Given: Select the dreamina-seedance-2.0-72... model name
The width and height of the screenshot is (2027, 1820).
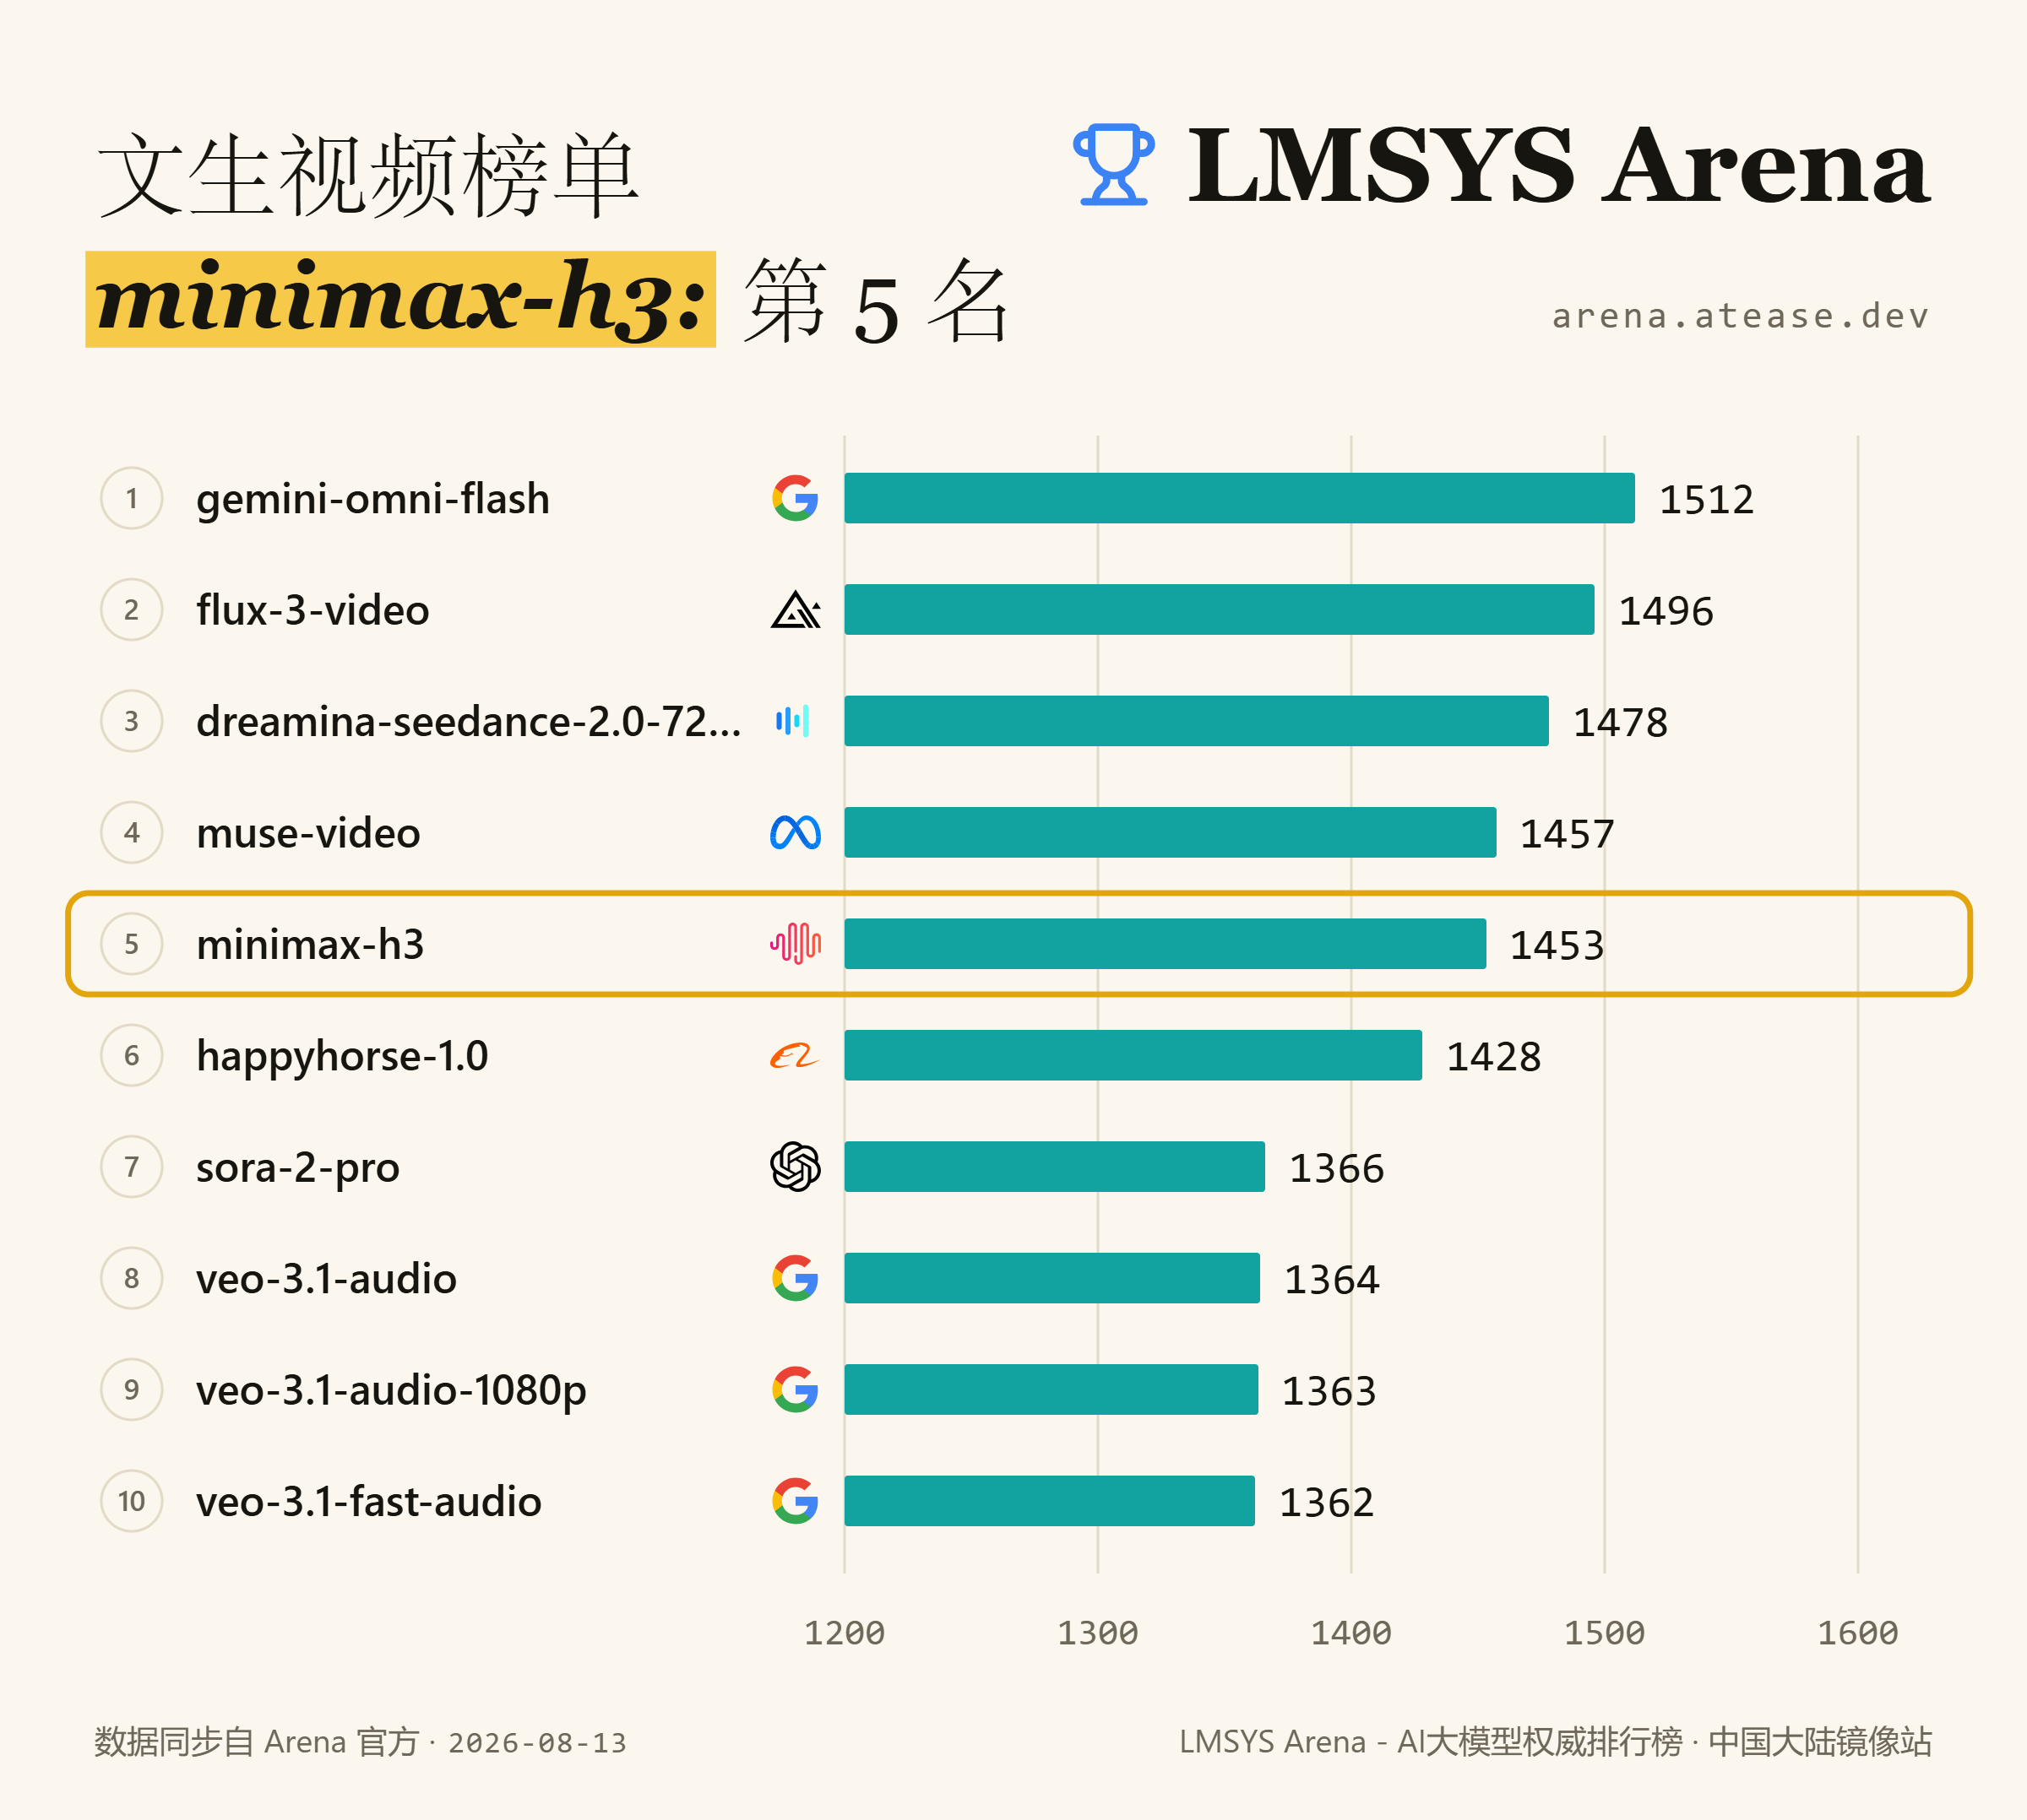Looking at the screenshot, I should pos(470,721).
